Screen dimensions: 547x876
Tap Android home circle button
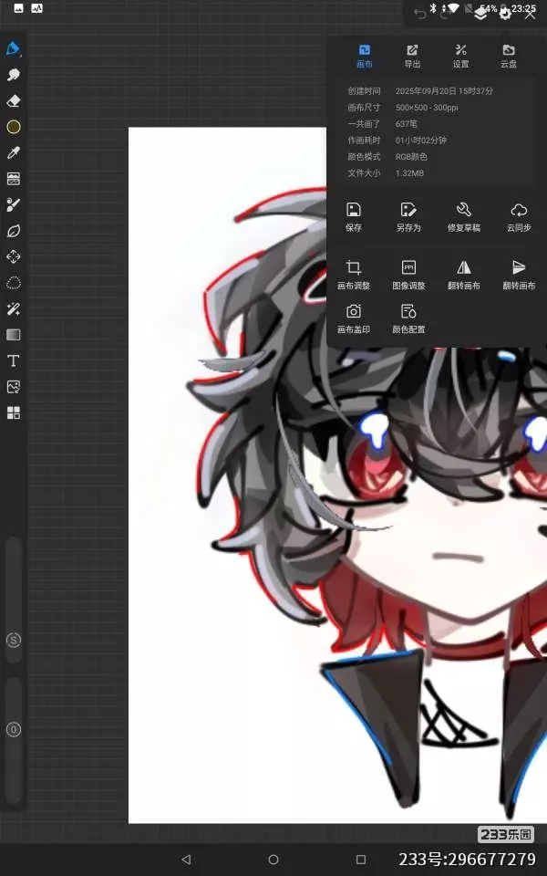pos(273,860)
